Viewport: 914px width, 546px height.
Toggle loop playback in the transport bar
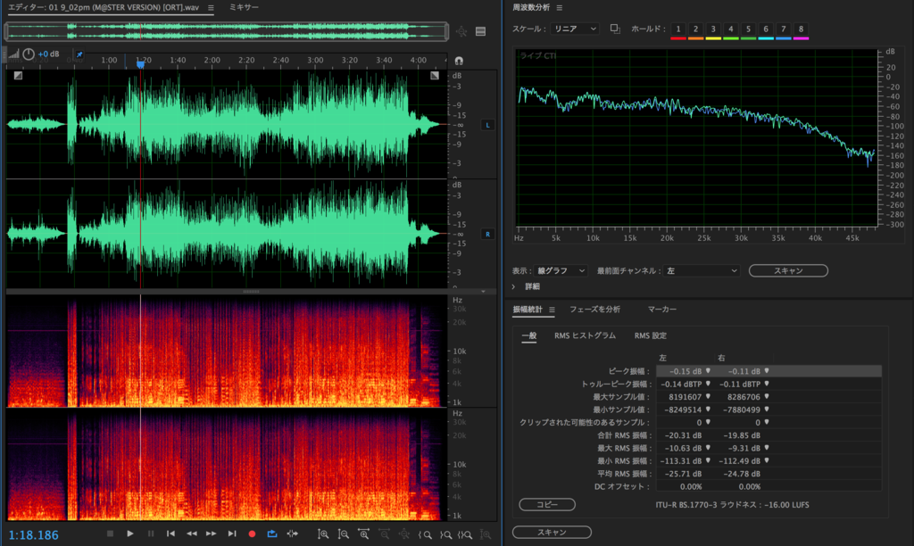tap(272, 534)
